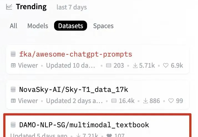Click the dataset icon beside DAMO-NLP-SG/multimodal_textbook
The height and width of the screenshot is (137, 198).
point(13,124)
